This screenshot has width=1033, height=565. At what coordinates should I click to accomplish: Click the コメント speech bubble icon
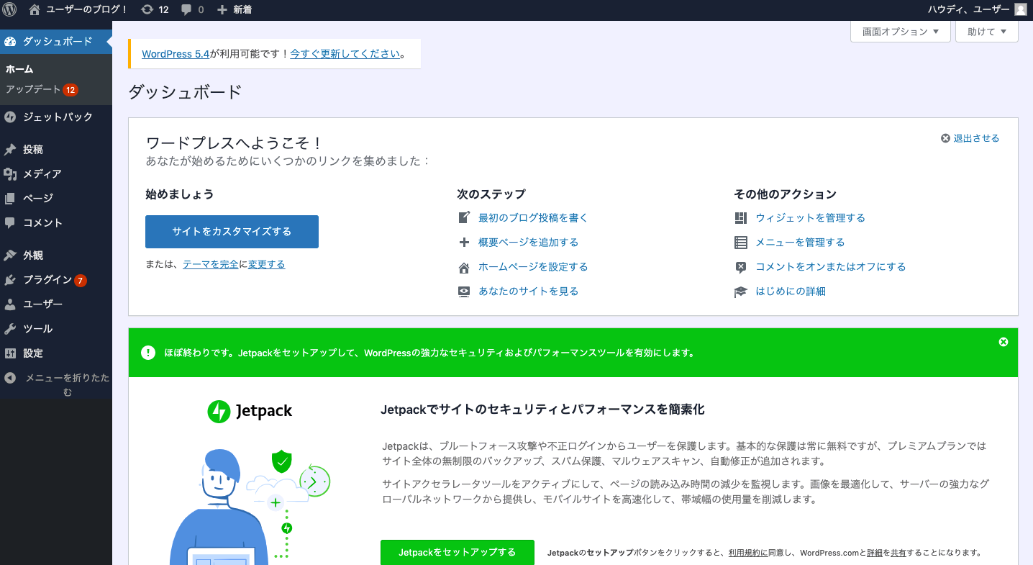pos(10,223)
